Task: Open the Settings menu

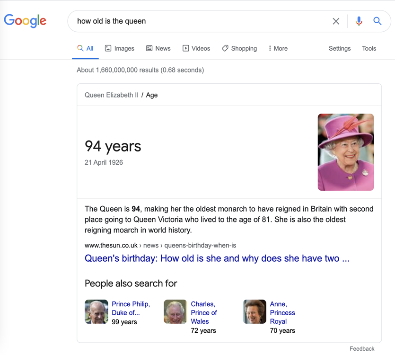Action: [x=340, y=48]
